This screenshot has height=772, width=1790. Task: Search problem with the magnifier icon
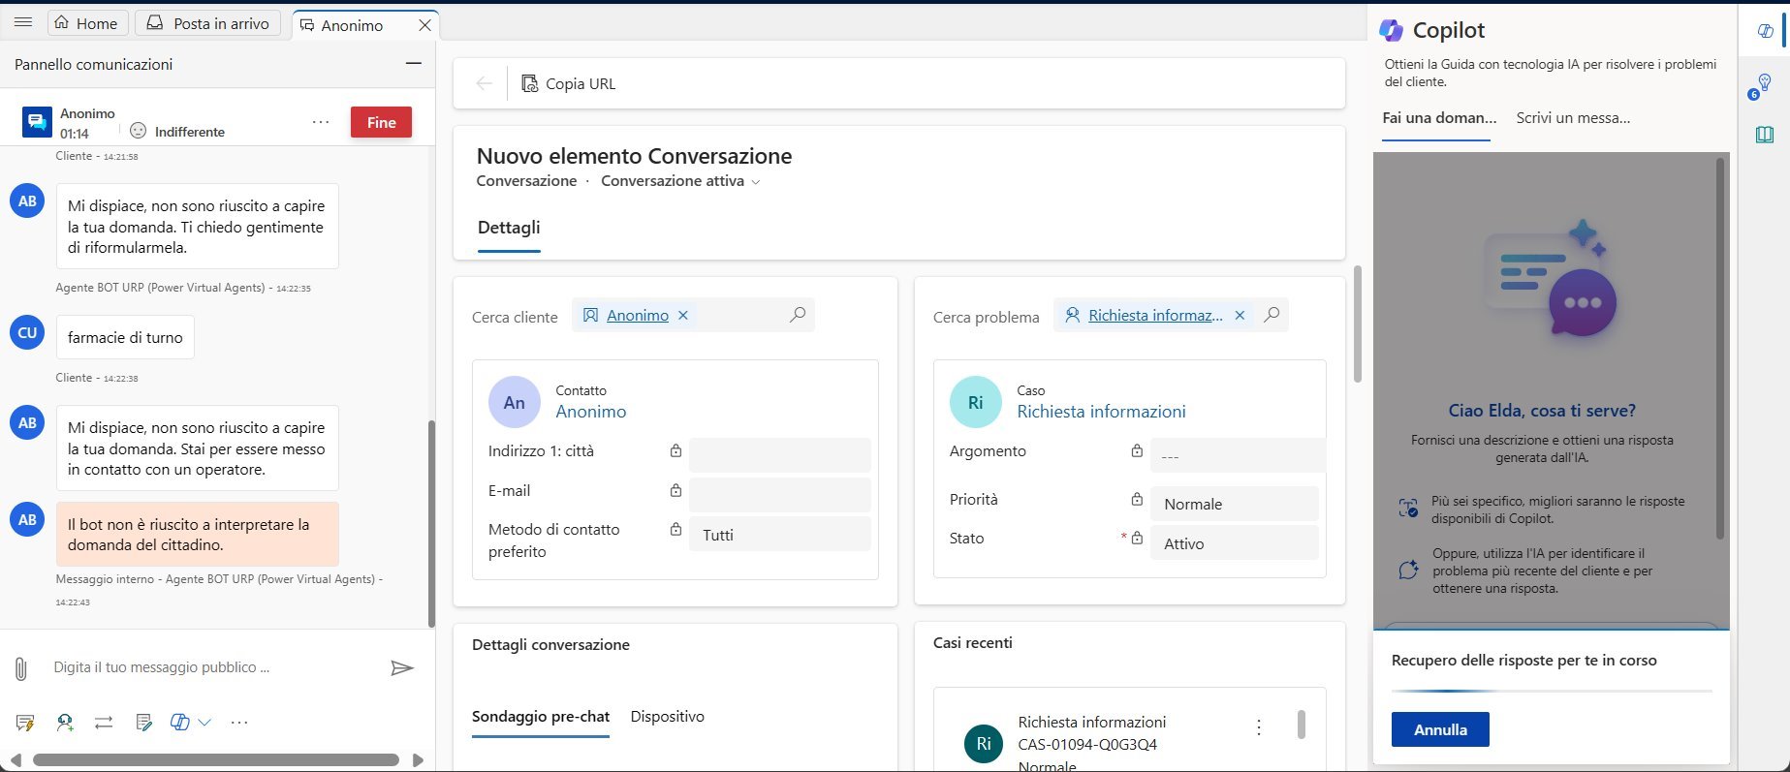[1272, 315]
